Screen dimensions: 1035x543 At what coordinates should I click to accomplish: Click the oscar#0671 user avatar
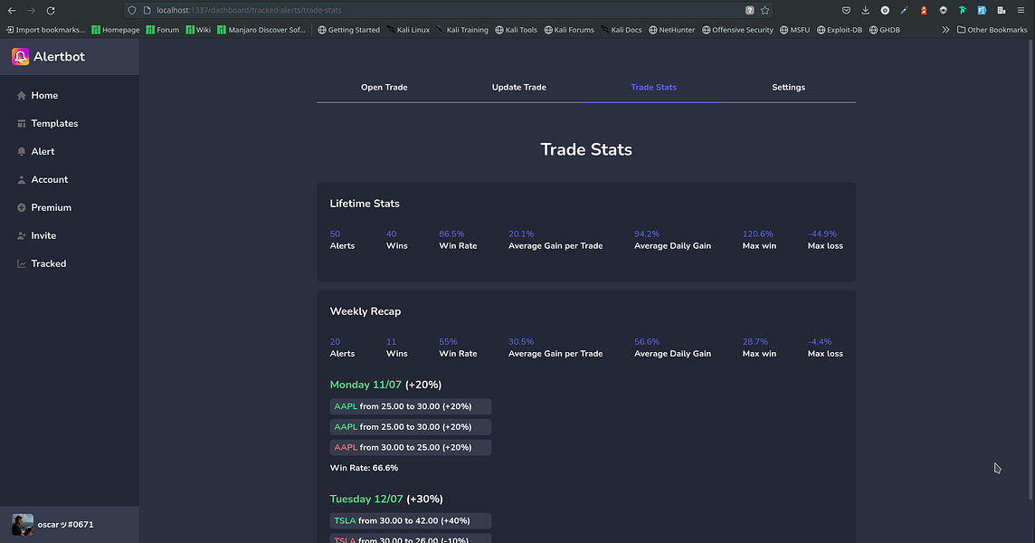[x=23, y=525]
